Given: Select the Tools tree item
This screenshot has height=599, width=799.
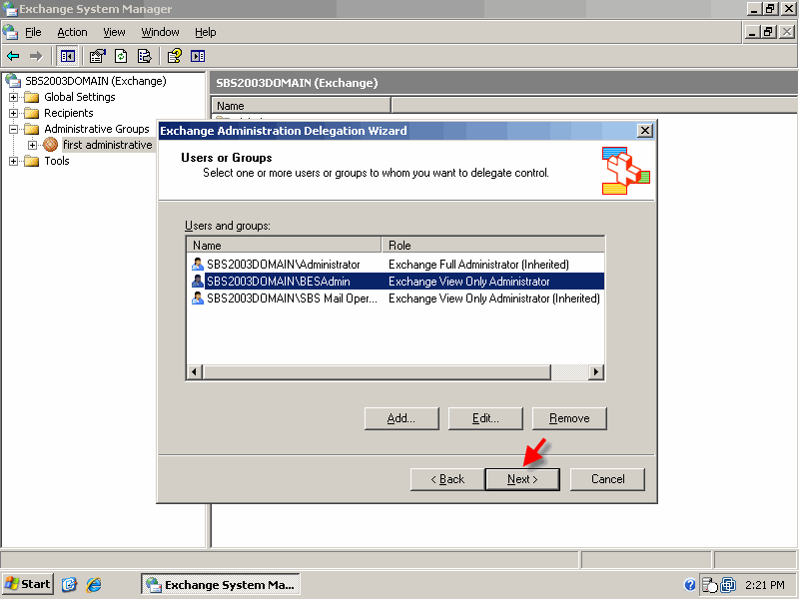Looking at the screenshot, I should 57,161.
